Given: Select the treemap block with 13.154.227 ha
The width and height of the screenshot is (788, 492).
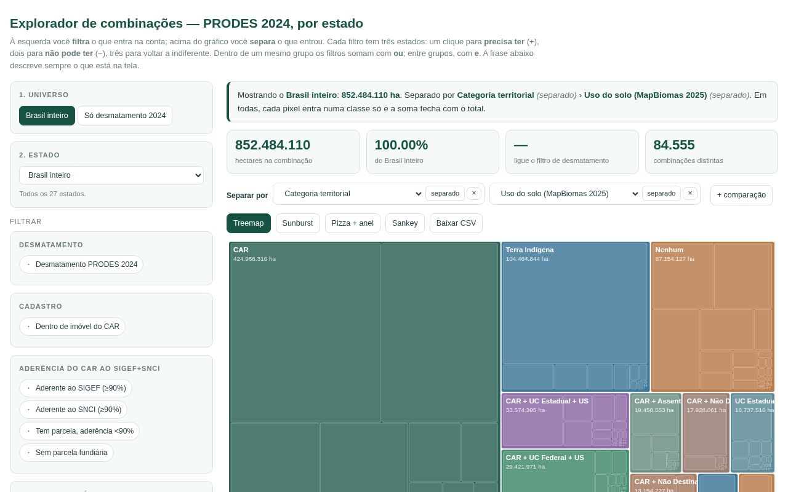Looking at the screenshot, I should [x=663, y=483].
